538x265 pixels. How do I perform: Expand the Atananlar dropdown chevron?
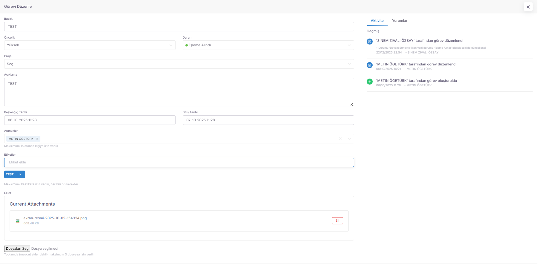(x=349, y=139)
